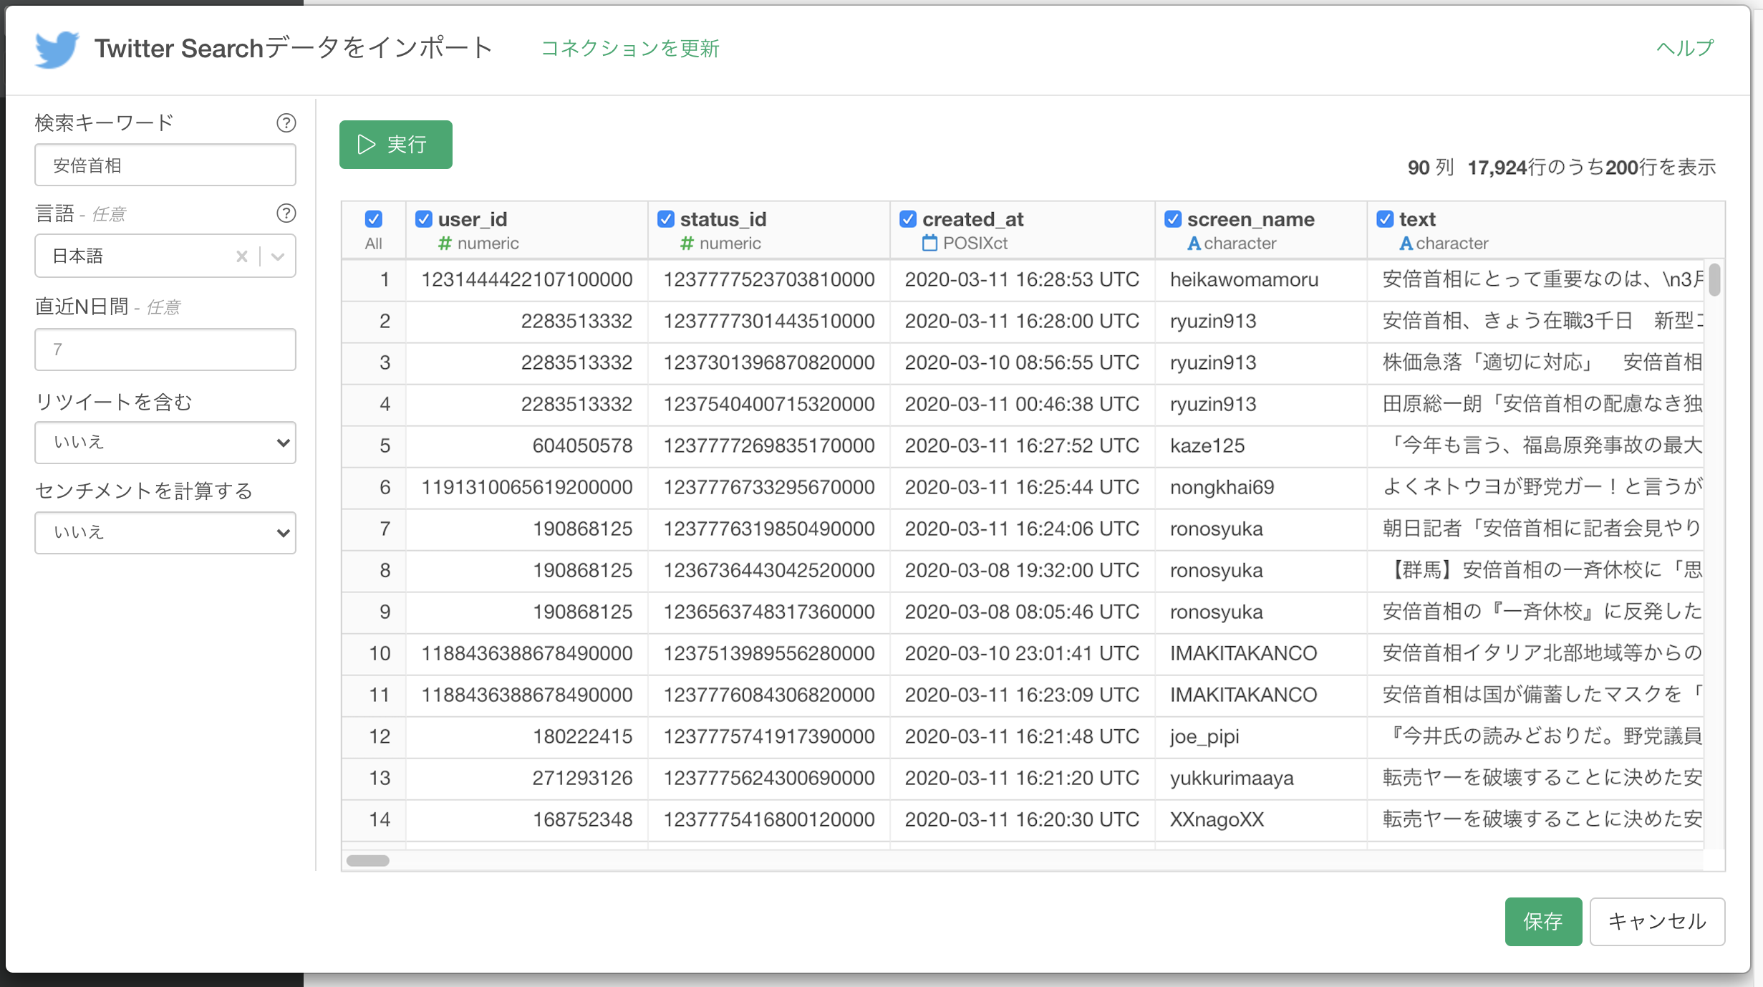Click the kaze125 screen_name cell
The width and height of the screenshot is (1763, 987).
pyautogui.click(x=1261, y=446)
